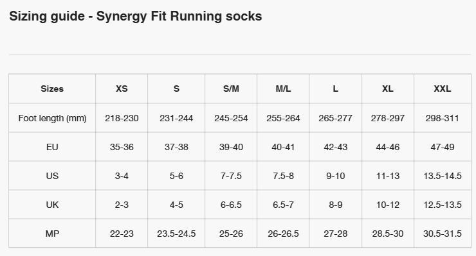Select the 298-311 foot length cell
The image size is (476, 256).
[x=443, y=118]
